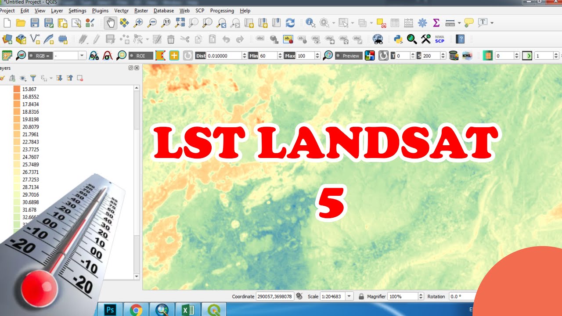Open Excel from the taskbar
Viewport: 562px width, 316px height.
coord(188,310)
